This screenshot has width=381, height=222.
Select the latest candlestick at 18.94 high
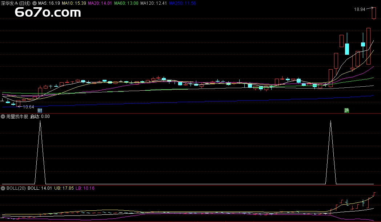[x=374, y=13]
